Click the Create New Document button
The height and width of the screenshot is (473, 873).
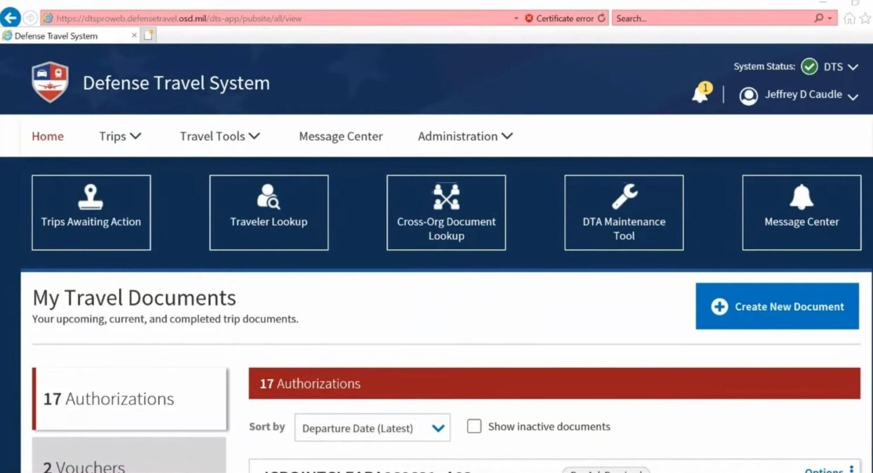click(777, 307)
